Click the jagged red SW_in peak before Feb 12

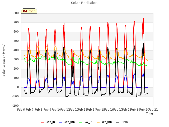point(72,49)
